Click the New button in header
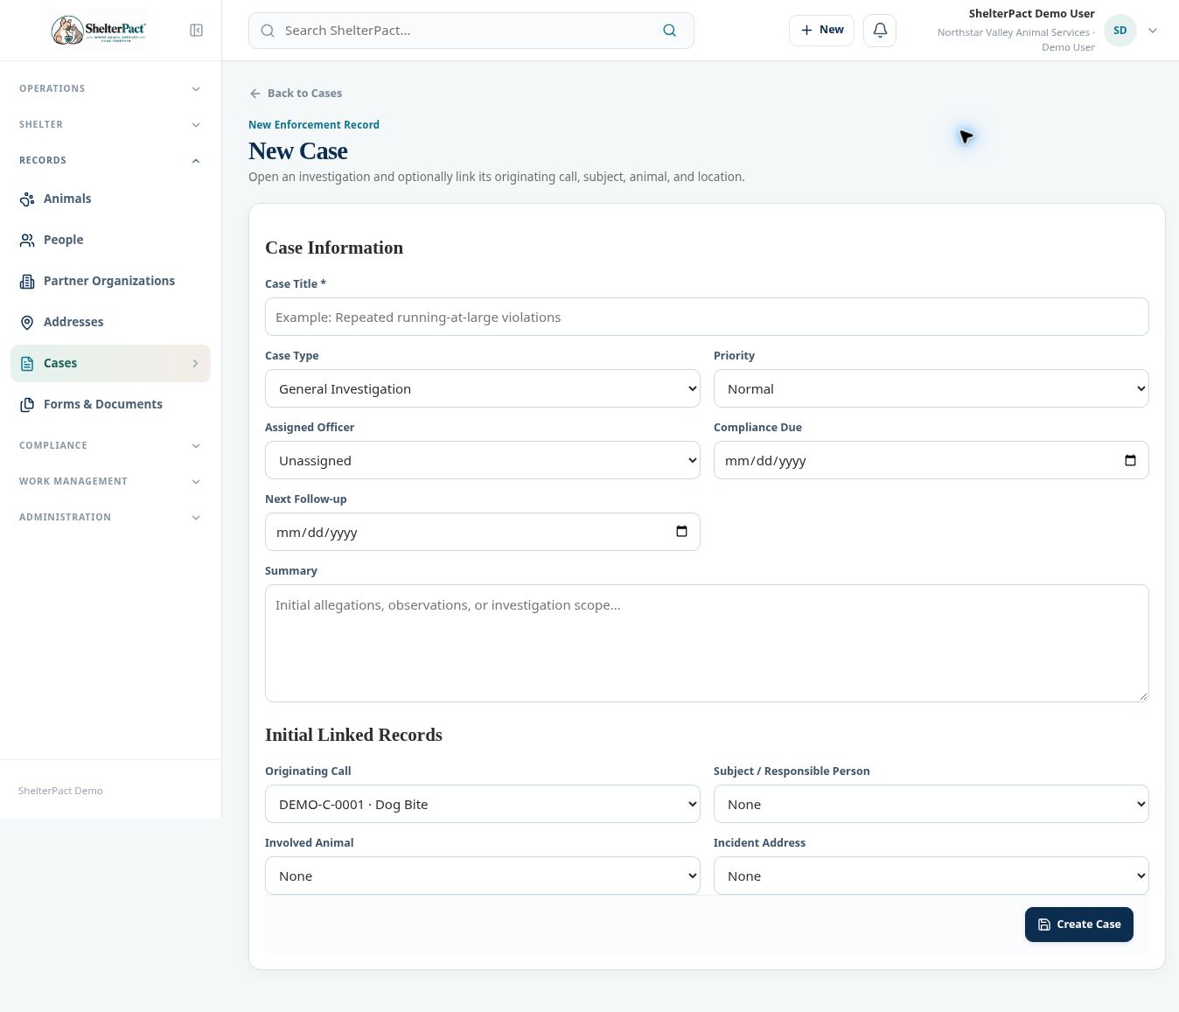This screenshot has width=1179, height=1012. click(821, 30)
